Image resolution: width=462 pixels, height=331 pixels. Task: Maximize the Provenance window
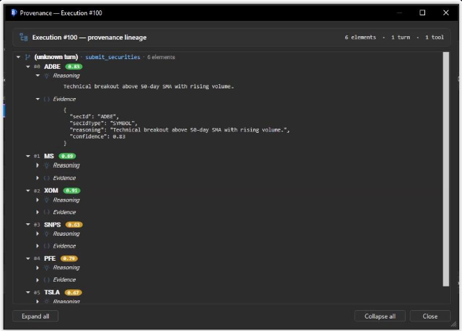click(x=422, y=13)
